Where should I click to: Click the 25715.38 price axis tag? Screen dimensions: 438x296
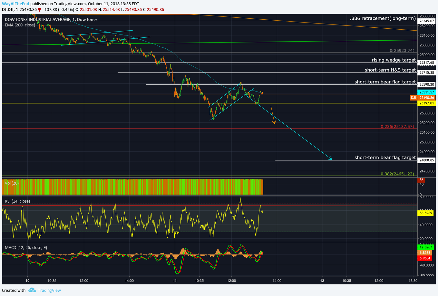(x=427, y=72)
